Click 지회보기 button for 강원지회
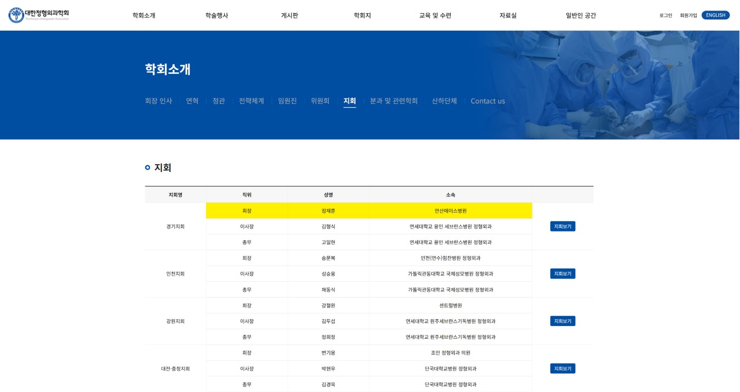The height and width of the screenshot is (392, 740). 562,321
